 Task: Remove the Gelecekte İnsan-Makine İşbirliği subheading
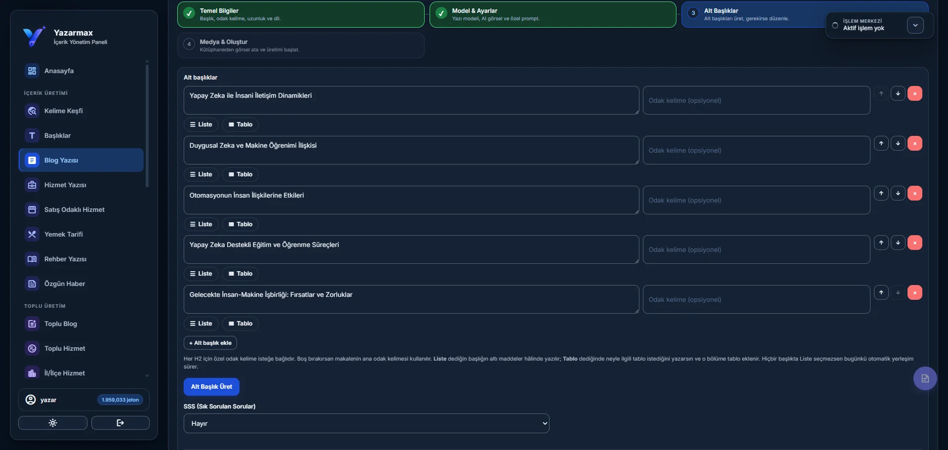click(914, 292)
